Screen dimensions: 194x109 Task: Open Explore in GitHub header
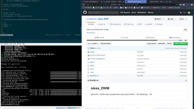(151, 12)
